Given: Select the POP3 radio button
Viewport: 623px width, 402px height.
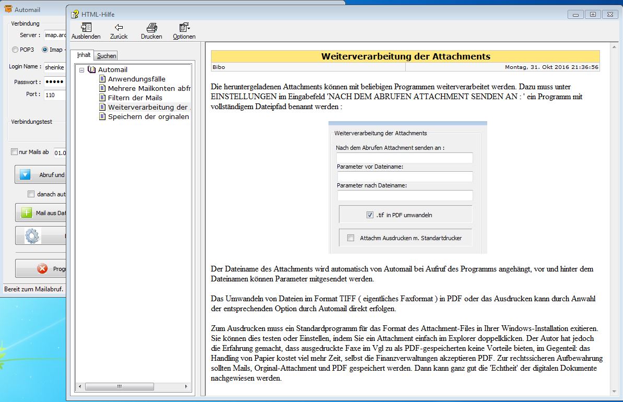Looking at the screenshot, I should click(15, 50).
